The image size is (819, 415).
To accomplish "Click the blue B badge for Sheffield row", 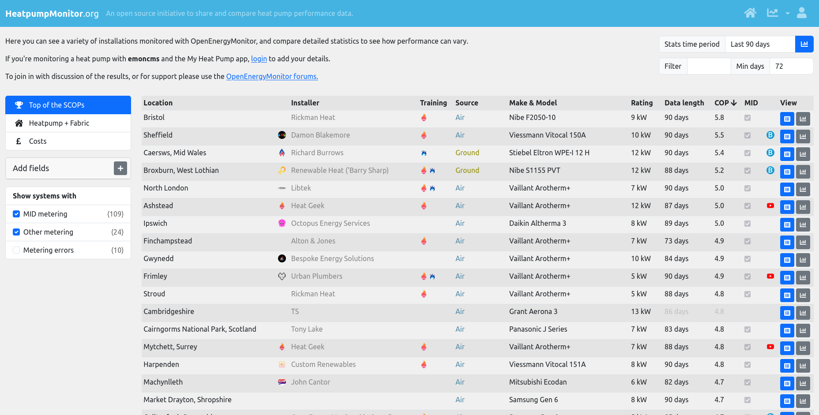I will click(770, 135).
